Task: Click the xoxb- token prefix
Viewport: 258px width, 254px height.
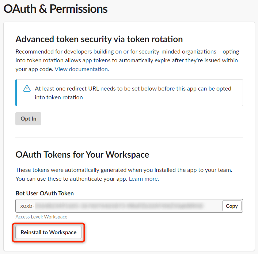Action: (27, 206)
